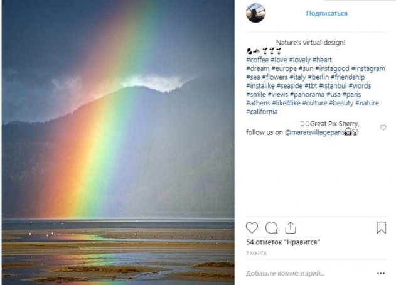Open the #like4like hashtag
Image resolution: width=396 pixels, height=285 pixels.
point(286,103)
